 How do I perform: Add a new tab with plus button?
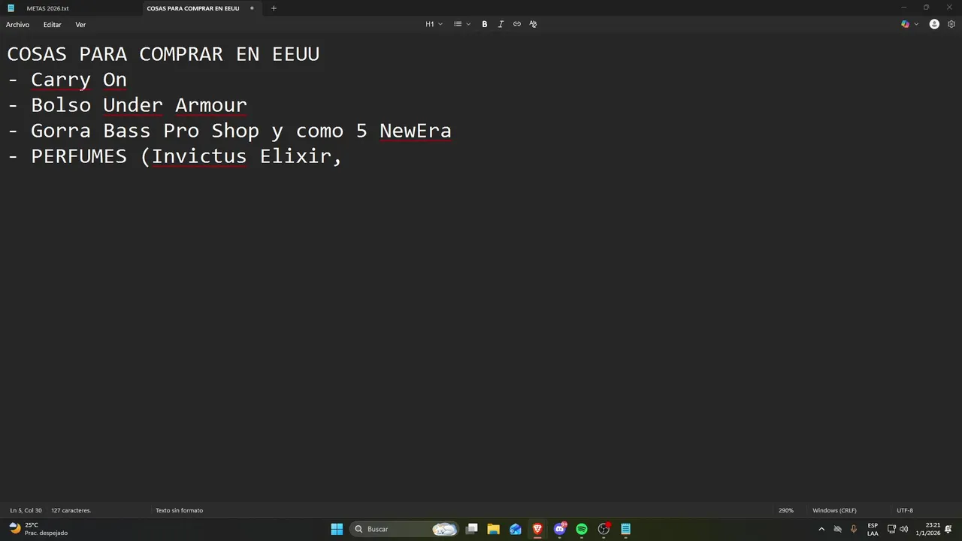274,8
